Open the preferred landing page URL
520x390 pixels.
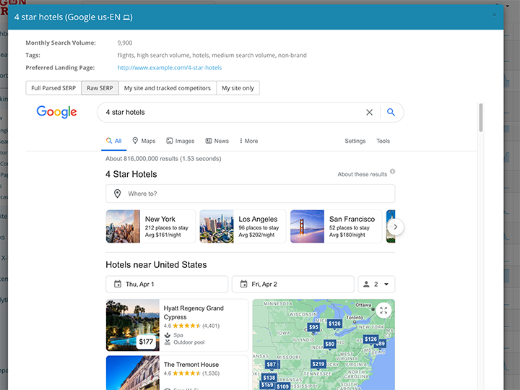point(170,68)
